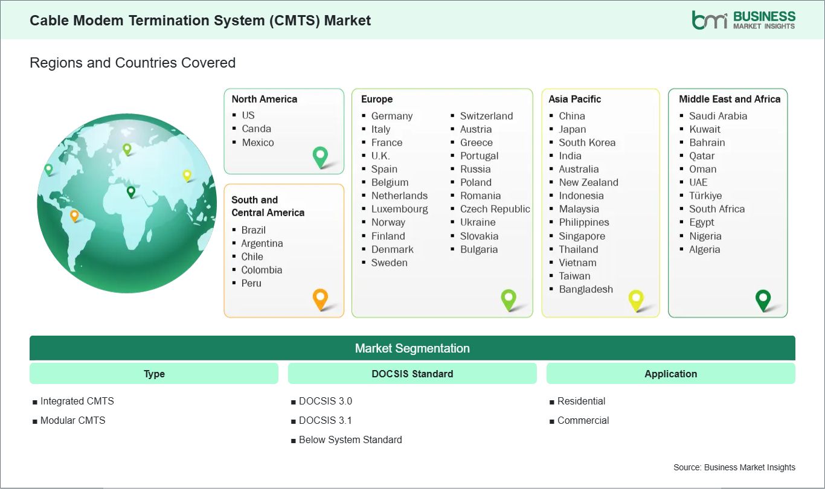
Task: Click the Residential application item
Action: pyautogui.click(x=581, y=401)
